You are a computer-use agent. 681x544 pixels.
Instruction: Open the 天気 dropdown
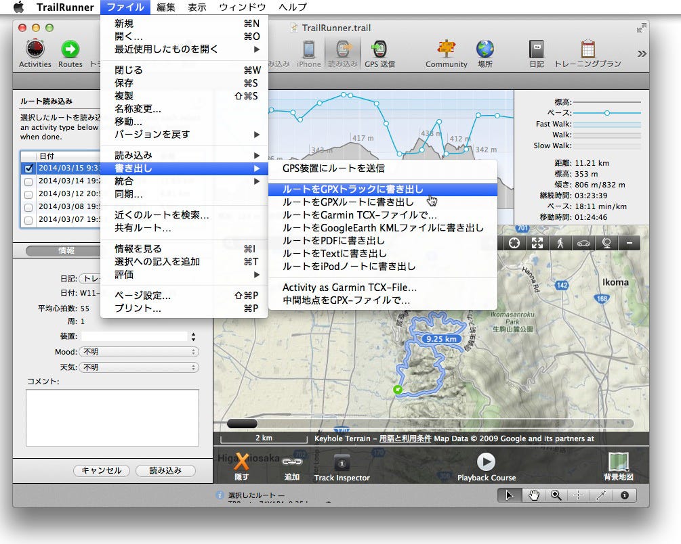pos(139,367)
